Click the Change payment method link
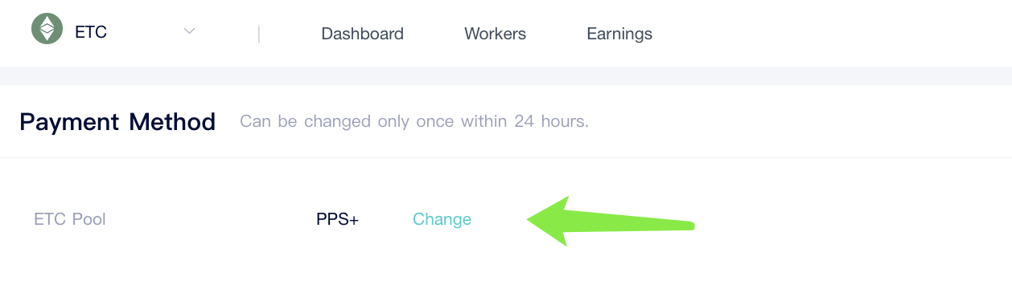1012x289 pixels. pos(442,219)
